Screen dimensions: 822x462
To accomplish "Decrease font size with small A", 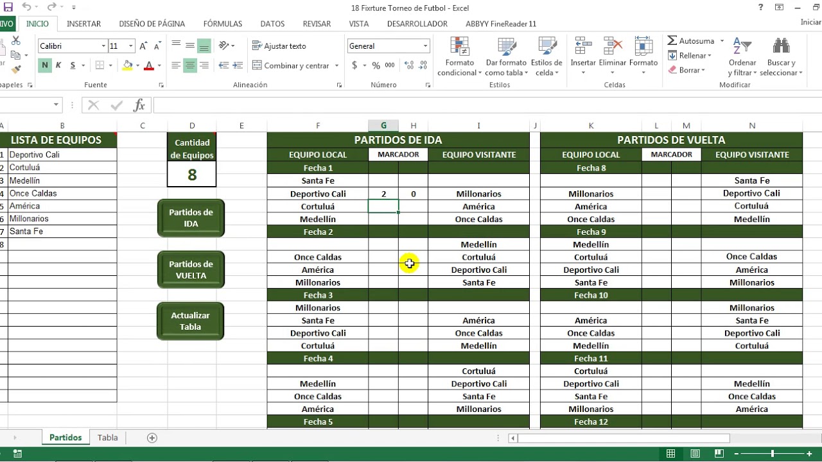I will (157, 47).
